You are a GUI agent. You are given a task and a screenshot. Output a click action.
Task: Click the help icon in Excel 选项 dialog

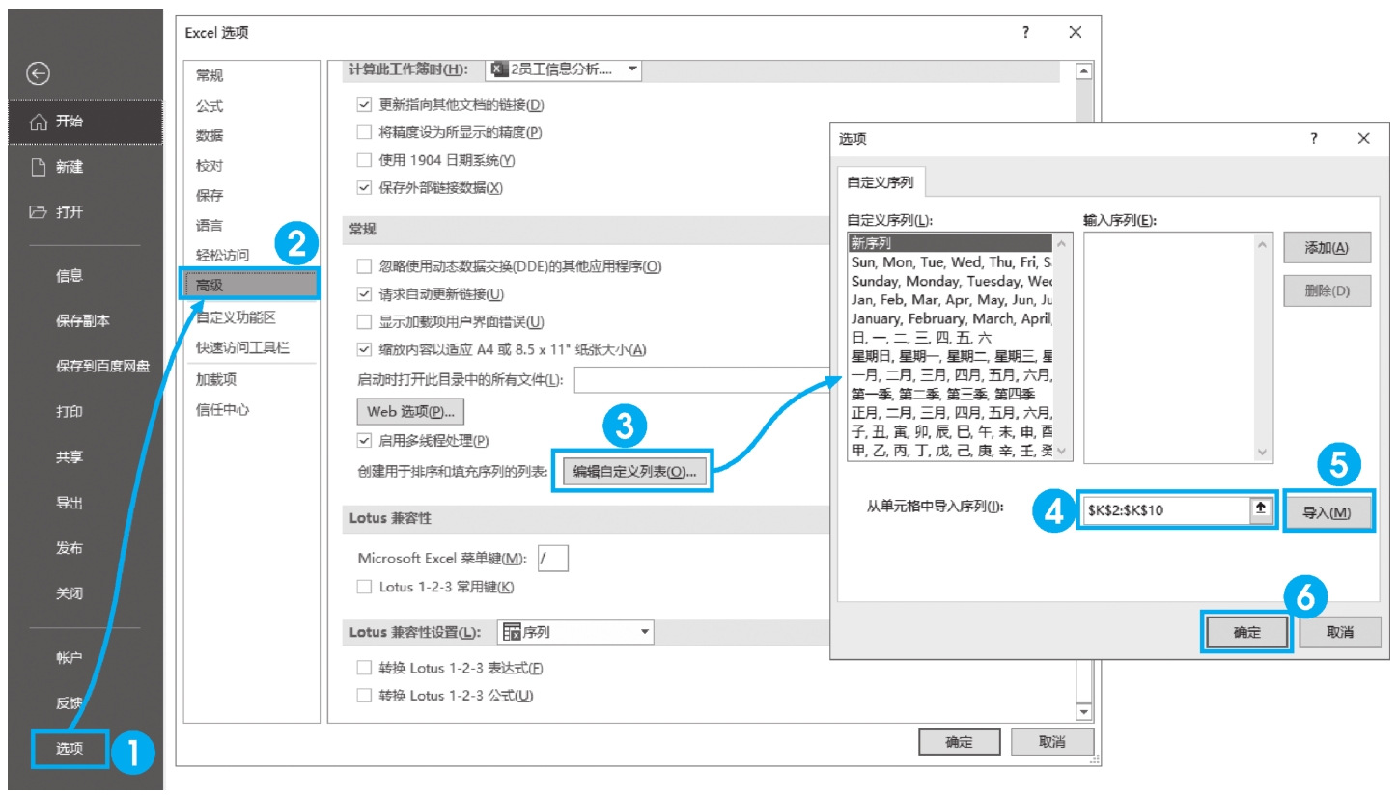tap(1026, 32)
